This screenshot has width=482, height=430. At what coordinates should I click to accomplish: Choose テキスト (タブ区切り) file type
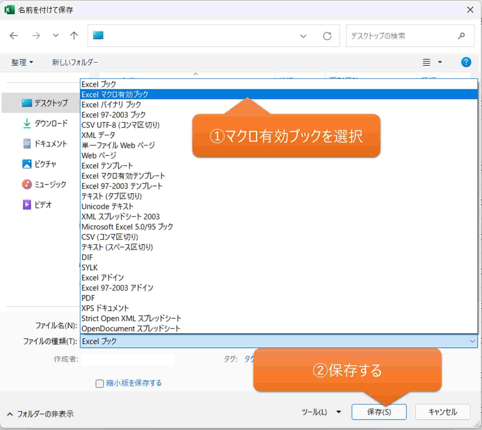279,196
